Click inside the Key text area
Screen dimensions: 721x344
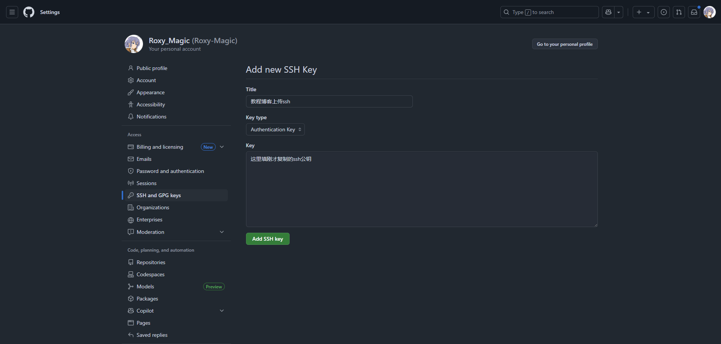[422, 189]
